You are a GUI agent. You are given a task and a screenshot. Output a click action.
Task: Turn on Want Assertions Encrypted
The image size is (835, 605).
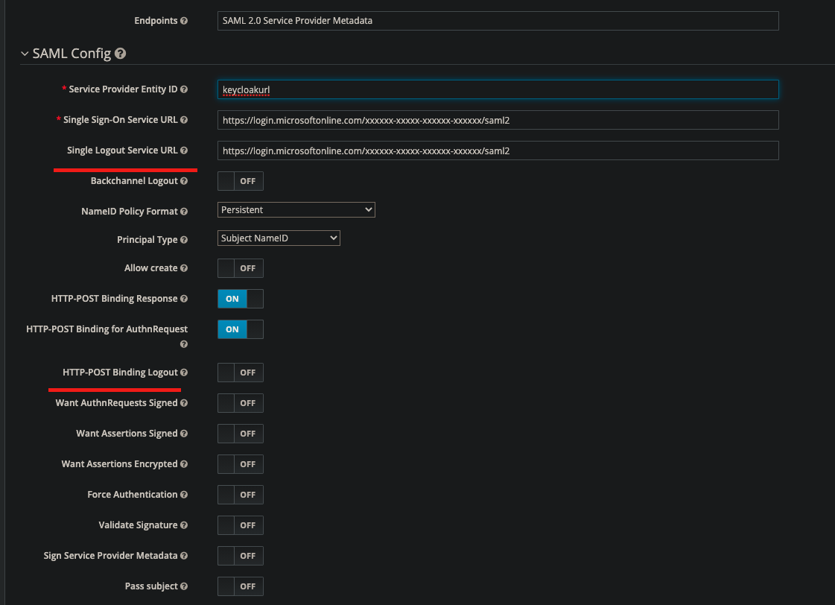(x=240, y=463)
